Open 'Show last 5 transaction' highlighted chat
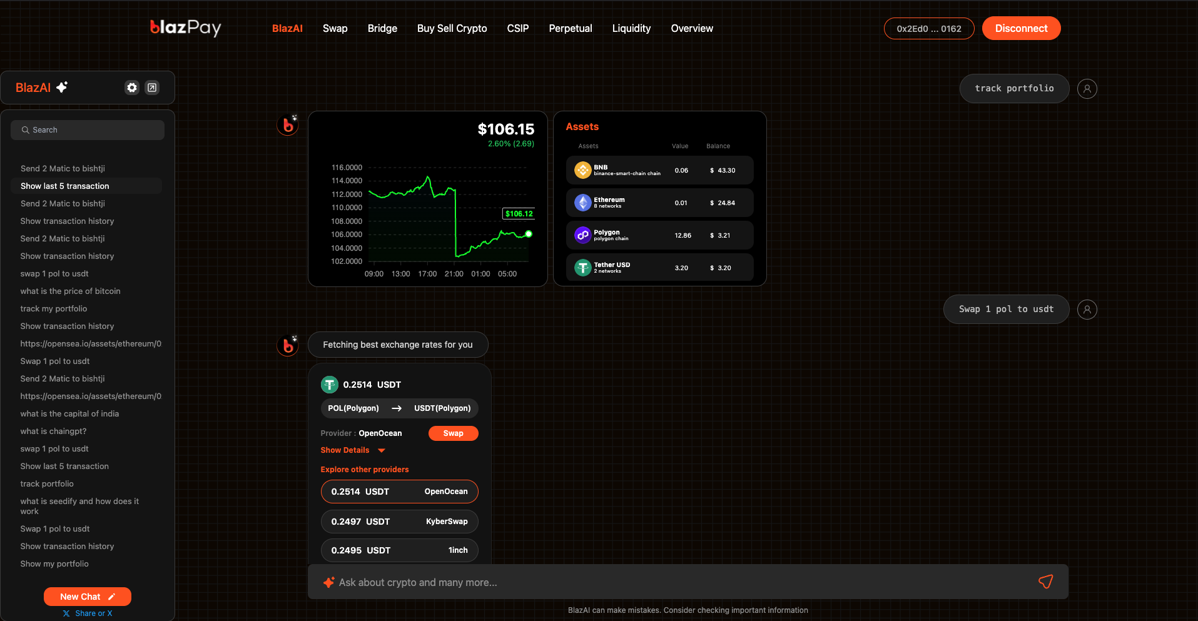 86,186
